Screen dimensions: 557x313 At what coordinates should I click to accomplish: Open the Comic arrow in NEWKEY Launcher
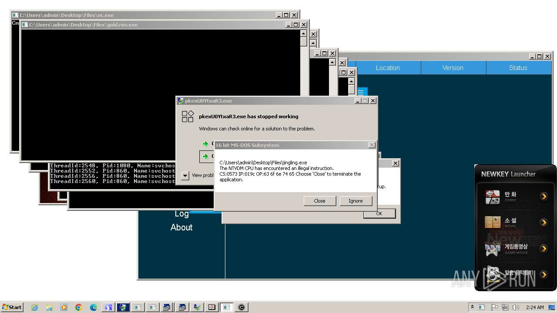click(x=544, y=196)
